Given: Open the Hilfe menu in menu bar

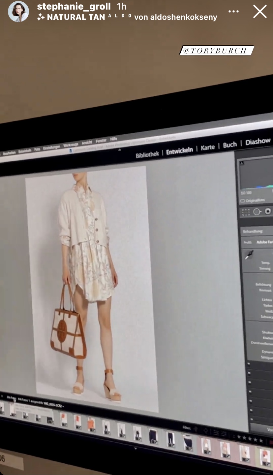Looking at the screenshot, I should (x=114, y=139).
